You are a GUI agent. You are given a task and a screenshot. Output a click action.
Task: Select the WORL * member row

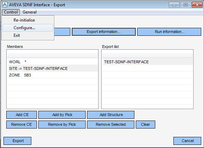[52, 62]
